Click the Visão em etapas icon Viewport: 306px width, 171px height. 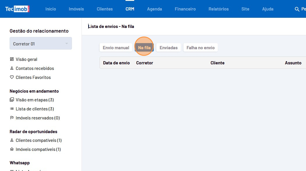pyautogui.click(x=12, y=100)
